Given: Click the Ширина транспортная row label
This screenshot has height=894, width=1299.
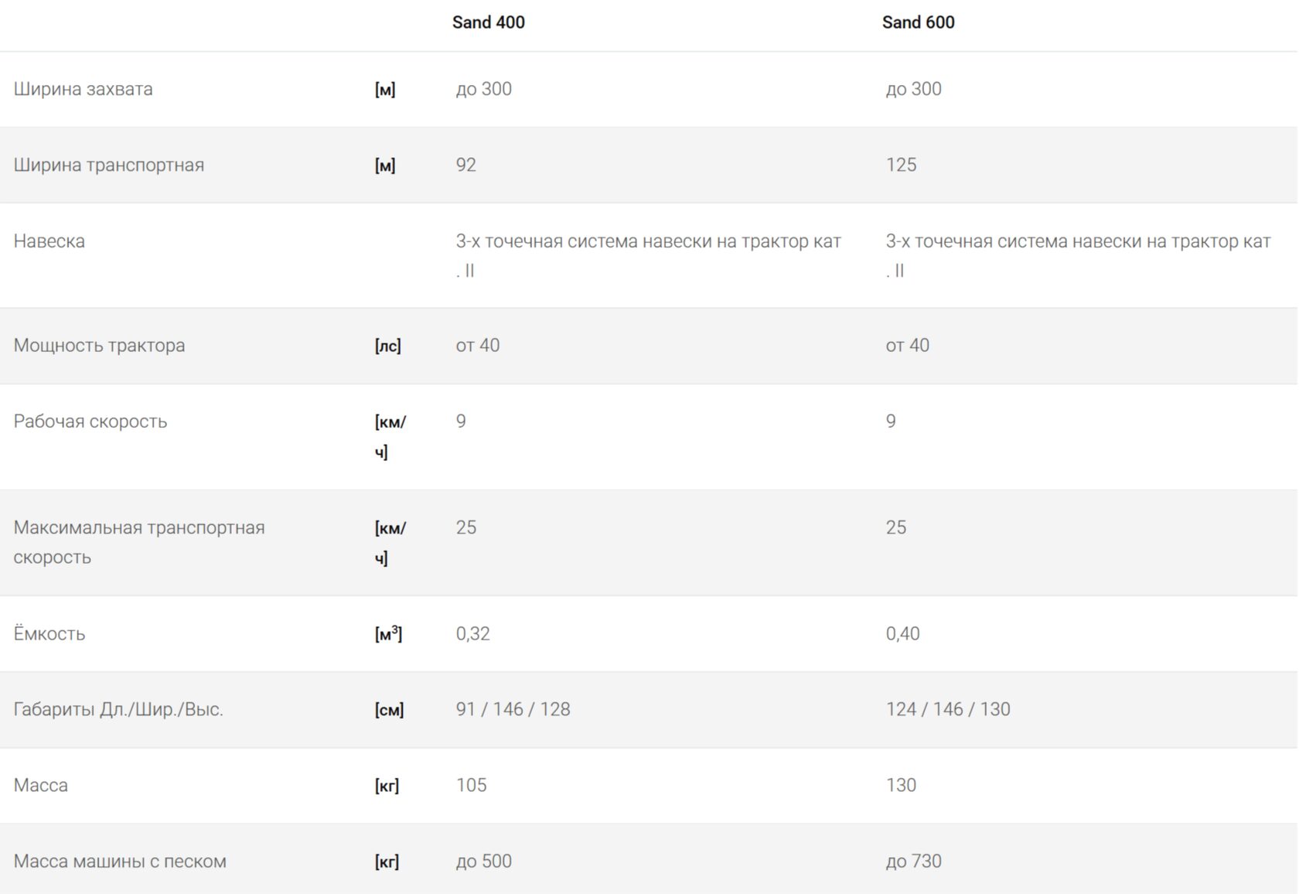Looking at the screenshot, I should [108, 165].
